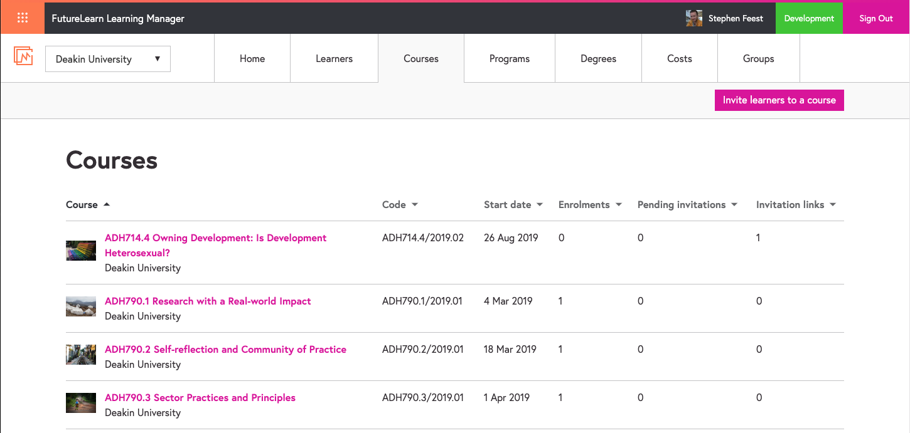The image size is (910, 433).
Task: Sort the table by Start date
Action: click(x=513, y=205)
